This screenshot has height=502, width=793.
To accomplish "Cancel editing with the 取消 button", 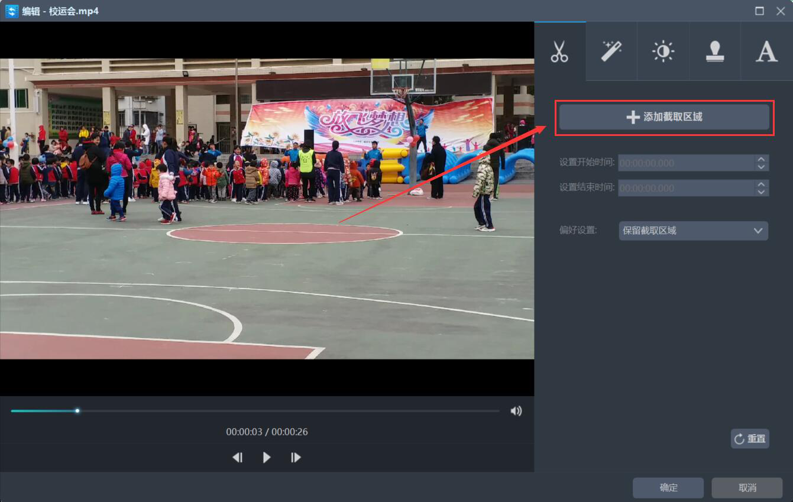I will tap(747, 488).
